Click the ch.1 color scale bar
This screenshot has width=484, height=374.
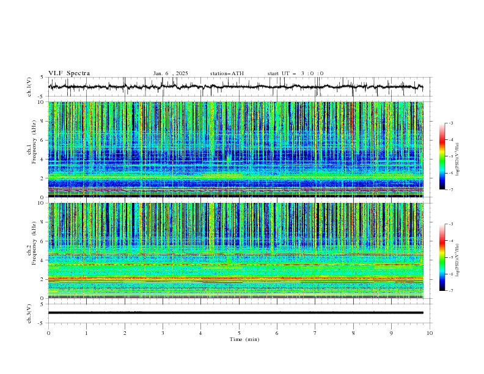pyautogui.click(x=442, y=156)
